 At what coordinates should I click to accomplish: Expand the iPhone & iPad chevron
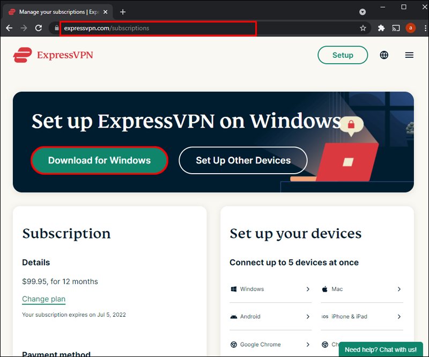[x=399, y=316]
